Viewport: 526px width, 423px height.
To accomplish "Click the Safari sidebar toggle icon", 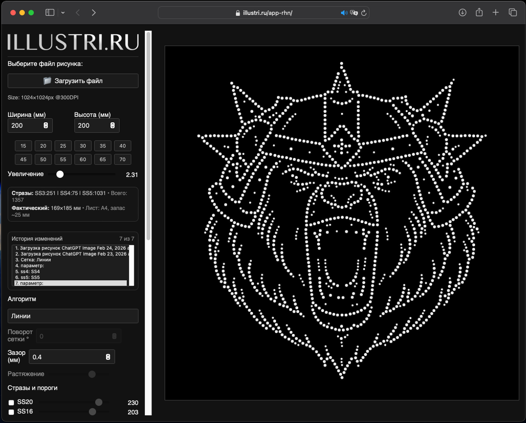I will pos(50,13).
